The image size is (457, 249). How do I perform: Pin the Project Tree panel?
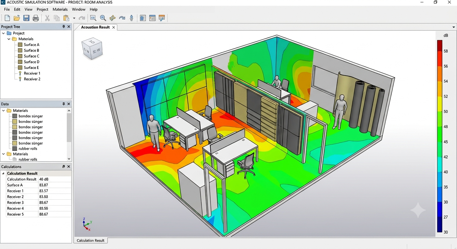pyautogui.click(x=64, y=27)
